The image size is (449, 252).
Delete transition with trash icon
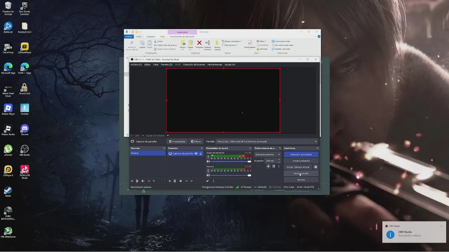click(274, 166)
